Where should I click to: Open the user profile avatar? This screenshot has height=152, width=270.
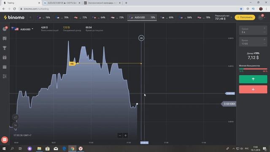point(261,17)
